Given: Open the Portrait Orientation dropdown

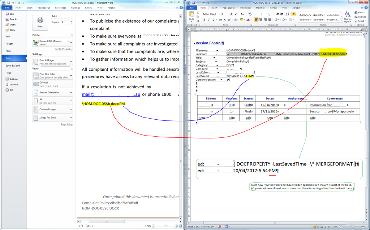Looking at the screenshot, I should [x=53, y=93].
